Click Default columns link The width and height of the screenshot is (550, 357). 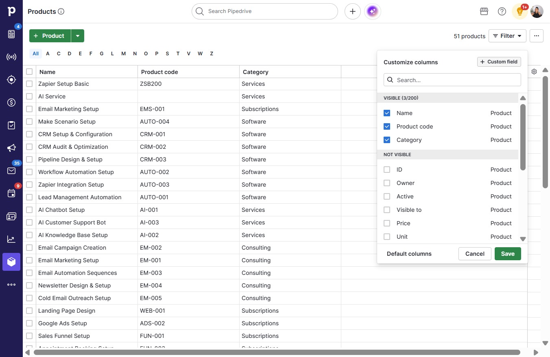pos(409,254)
